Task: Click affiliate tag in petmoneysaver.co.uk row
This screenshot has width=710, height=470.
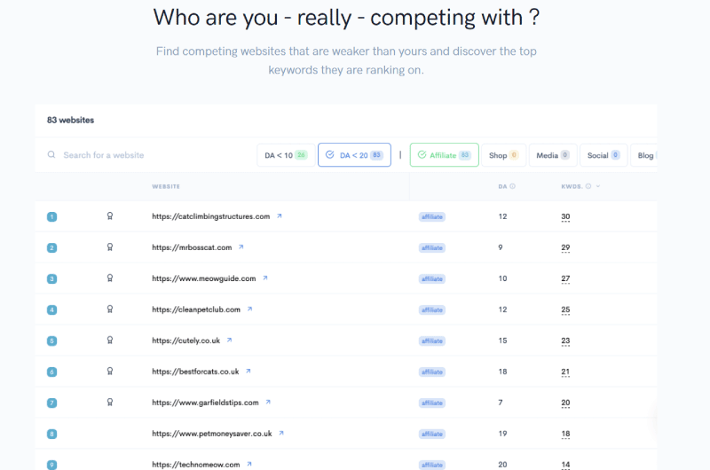Action: 432,434
